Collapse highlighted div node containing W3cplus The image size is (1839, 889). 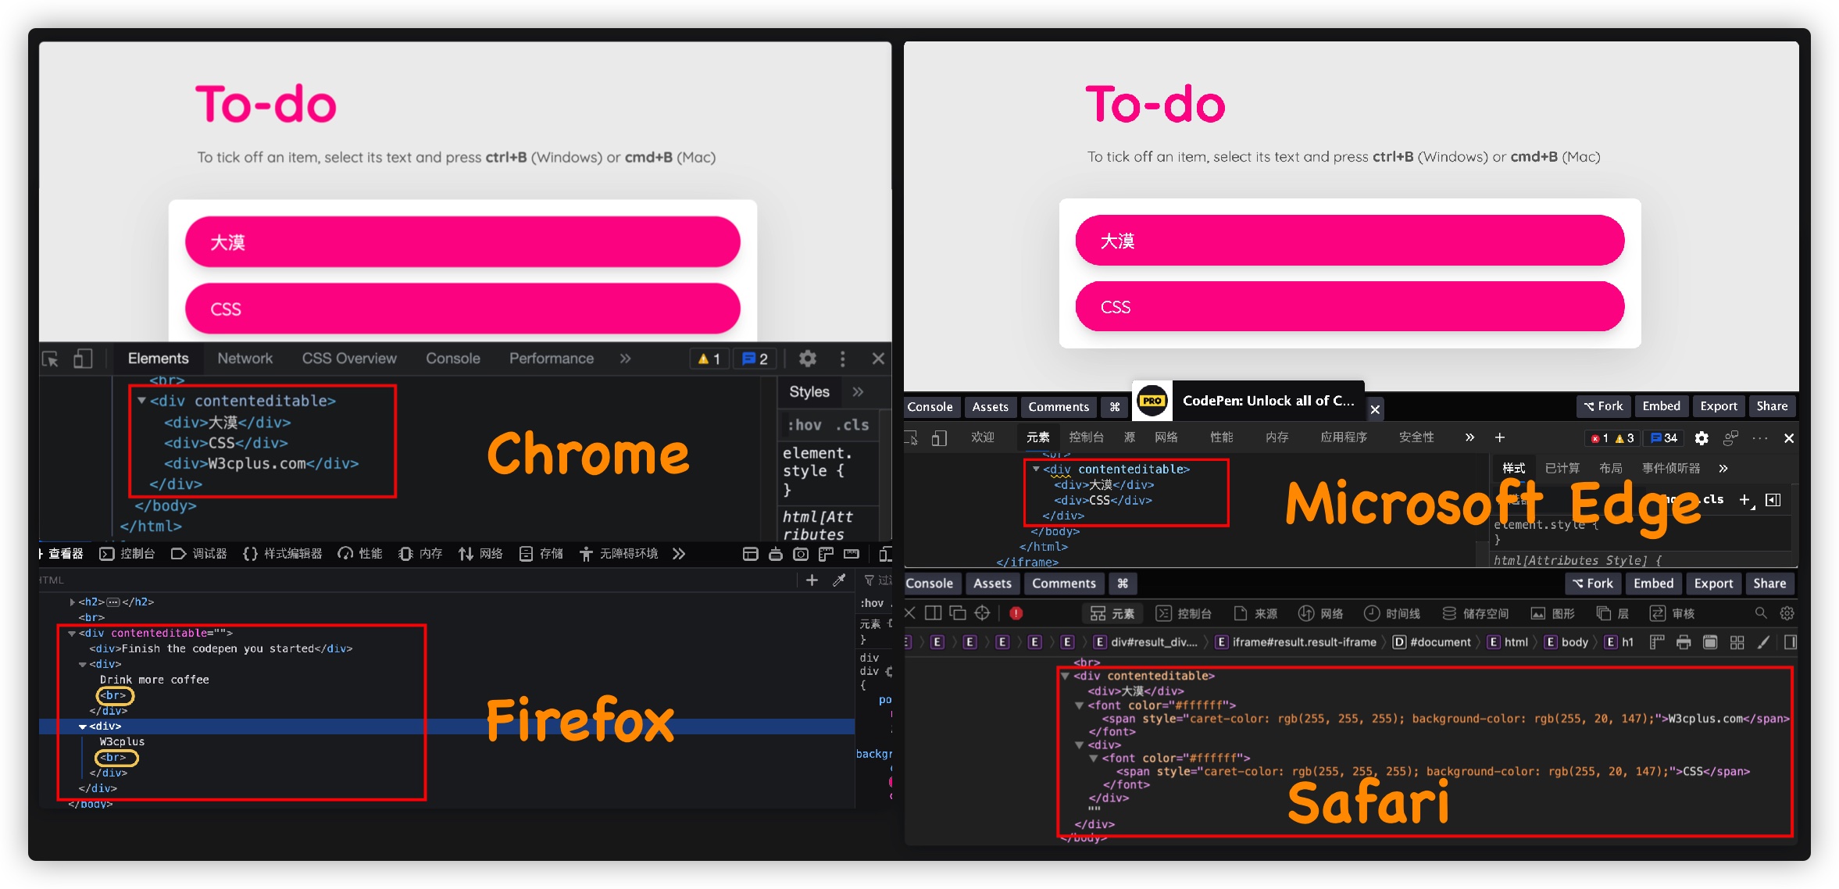pyautogui.click(x=82, y=727)
